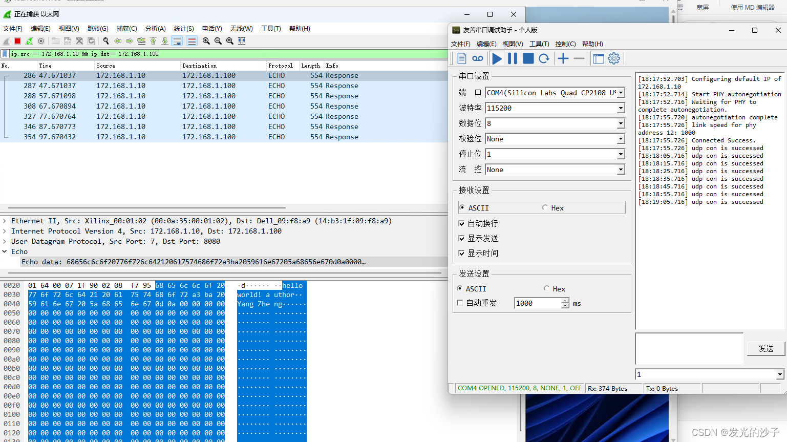787x442 pixels.
Task: Restart the current Wireshark capture
Action: [x=29, y=41]
